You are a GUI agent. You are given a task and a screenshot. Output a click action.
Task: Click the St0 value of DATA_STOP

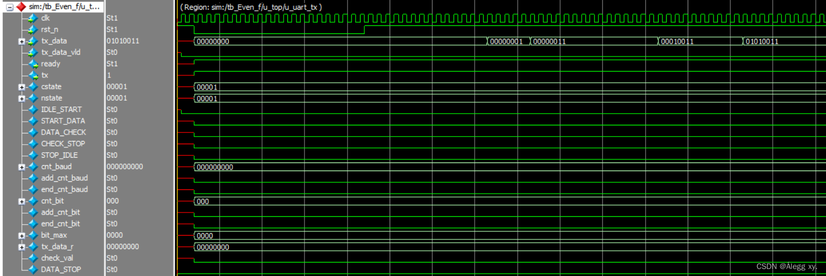point(112,270)
